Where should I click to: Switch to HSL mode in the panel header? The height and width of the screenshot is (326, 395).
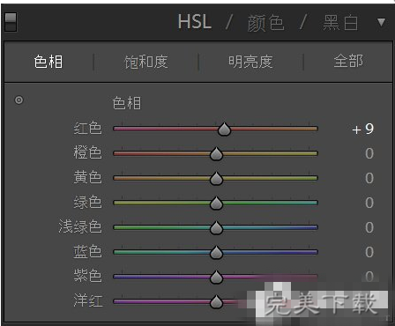point(195,22)
